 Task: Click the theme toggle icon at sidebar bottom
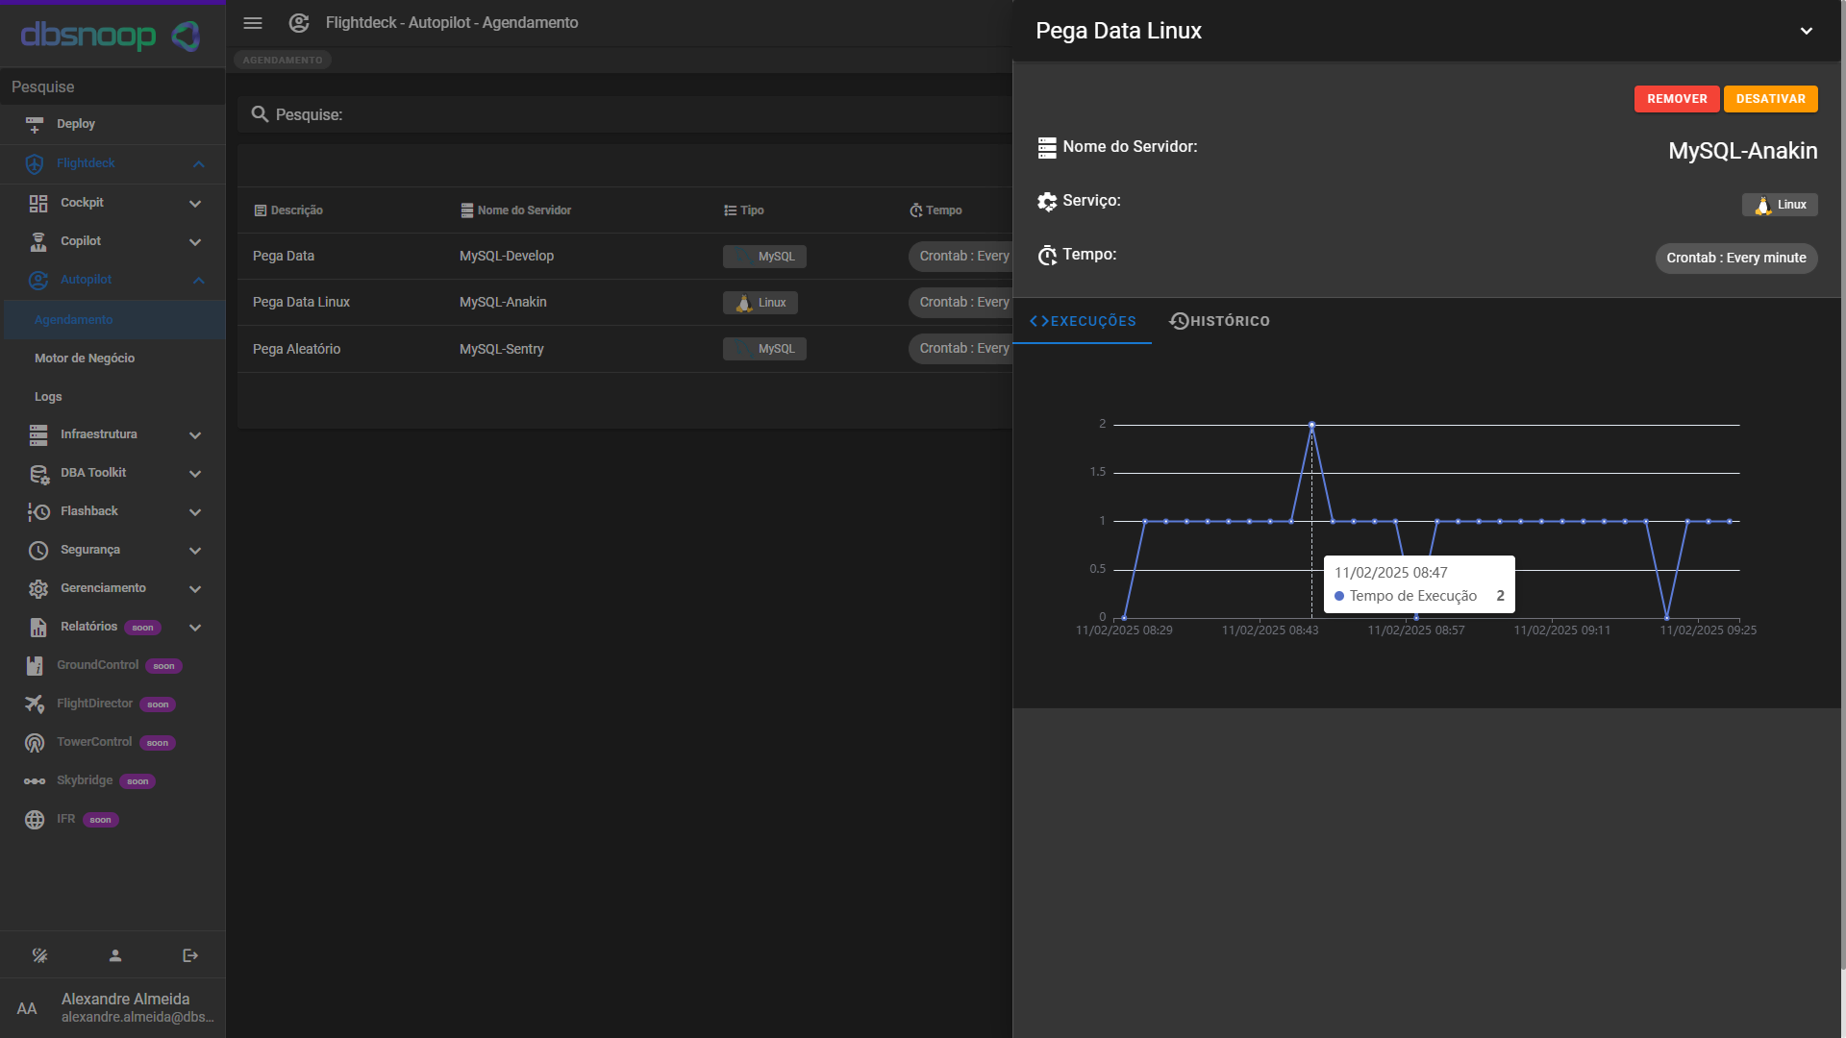tap(39, 955)
